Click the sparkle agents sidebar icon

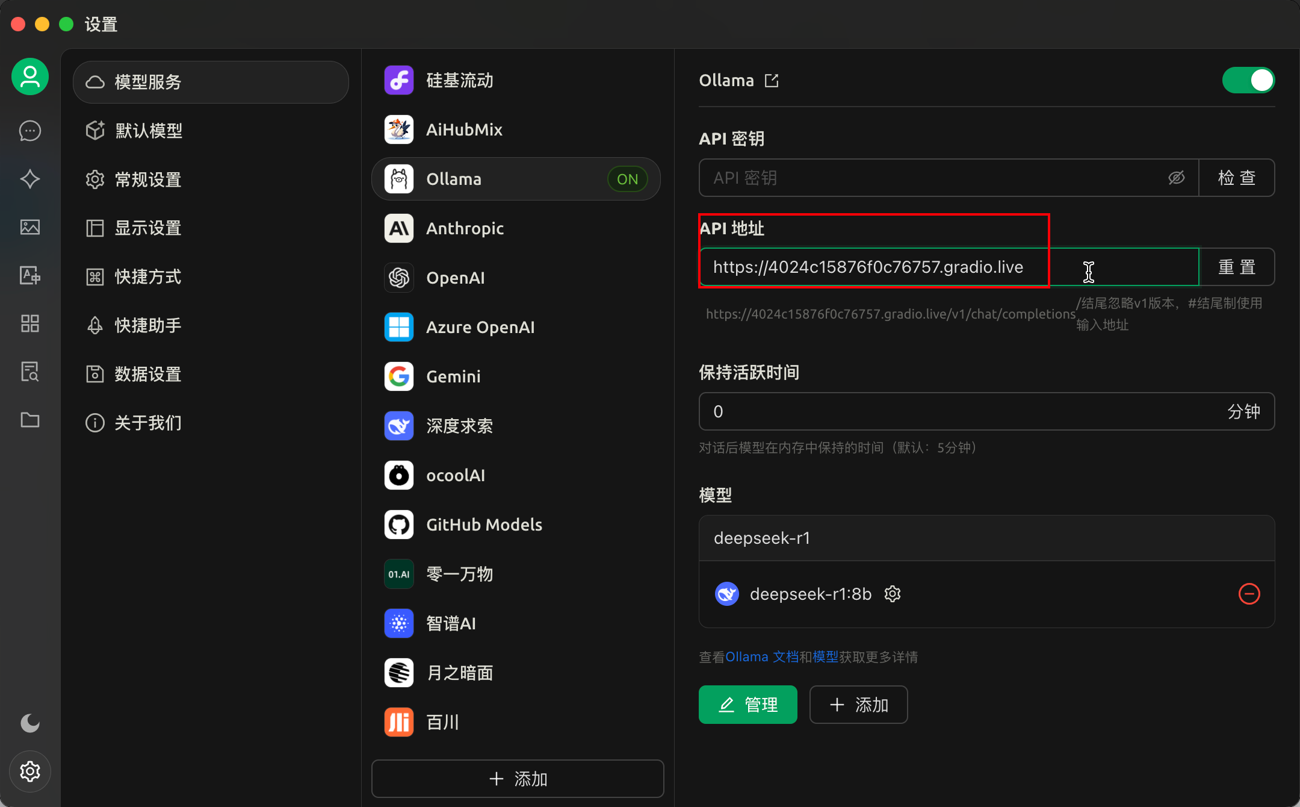click(29, 179)
